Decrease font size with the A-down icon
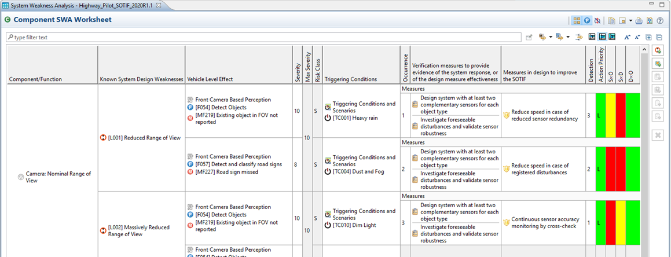 pos(637,37)
